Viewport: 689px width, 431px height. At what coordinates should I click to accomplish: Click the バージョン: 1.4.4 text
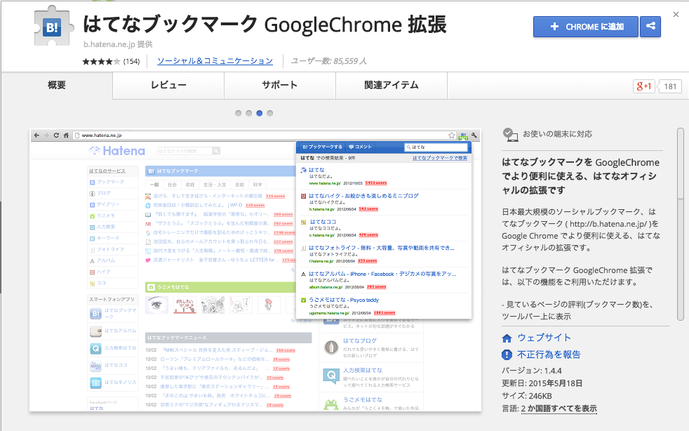click(532, 371)
